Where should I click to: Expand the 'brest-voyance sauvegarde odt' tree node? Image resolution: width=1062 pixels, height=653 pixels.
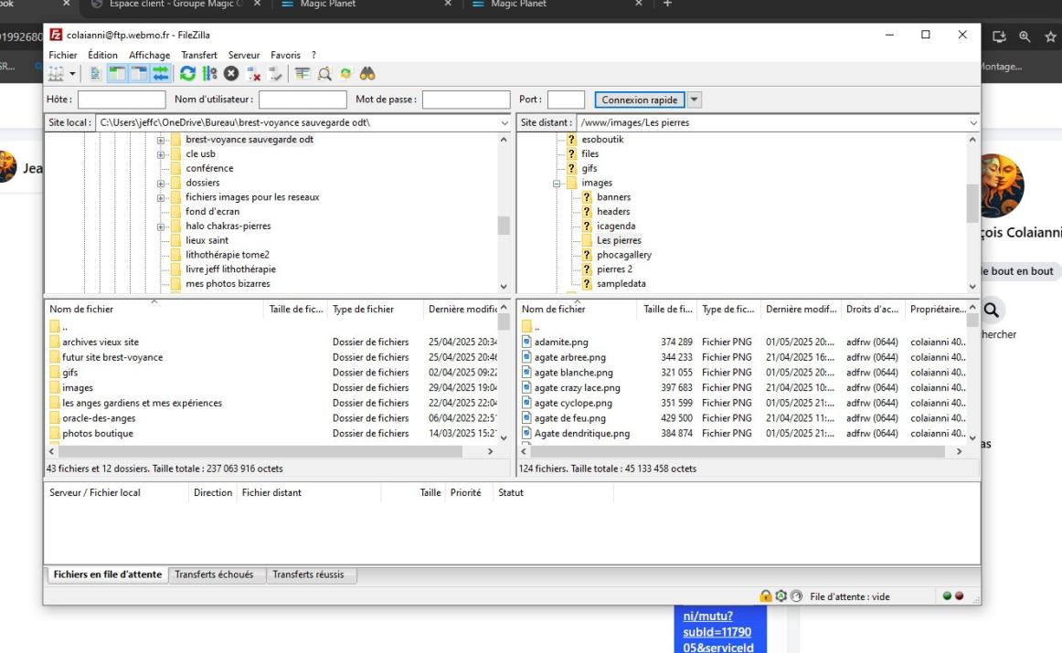[161, 140]
